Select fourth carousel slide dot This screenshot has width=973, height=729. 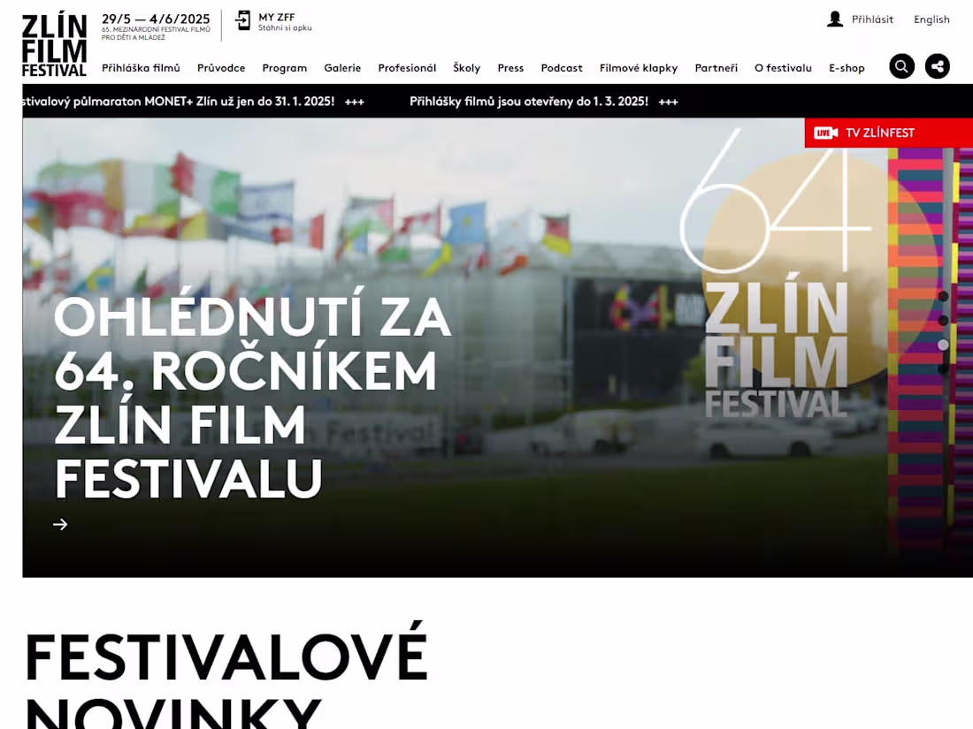(943, 368)
